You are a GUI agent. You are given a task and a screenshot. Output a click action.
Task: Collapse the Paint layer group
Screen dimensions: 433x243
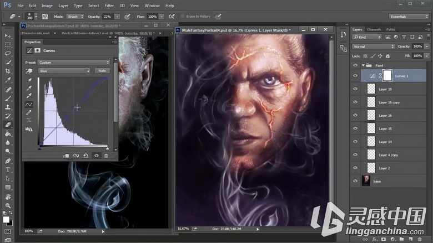point(363,65)
